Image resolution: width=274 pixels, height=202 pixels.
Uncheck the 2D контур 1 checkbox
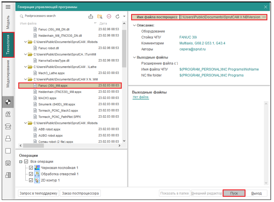pyautogui.click(x=31, y=180)
